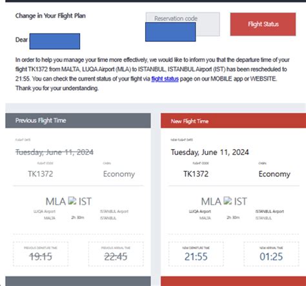The height and width of the screenshot is (286, 306).
Task: Click the struck-through previous flight date
Action: click(54, 152)
